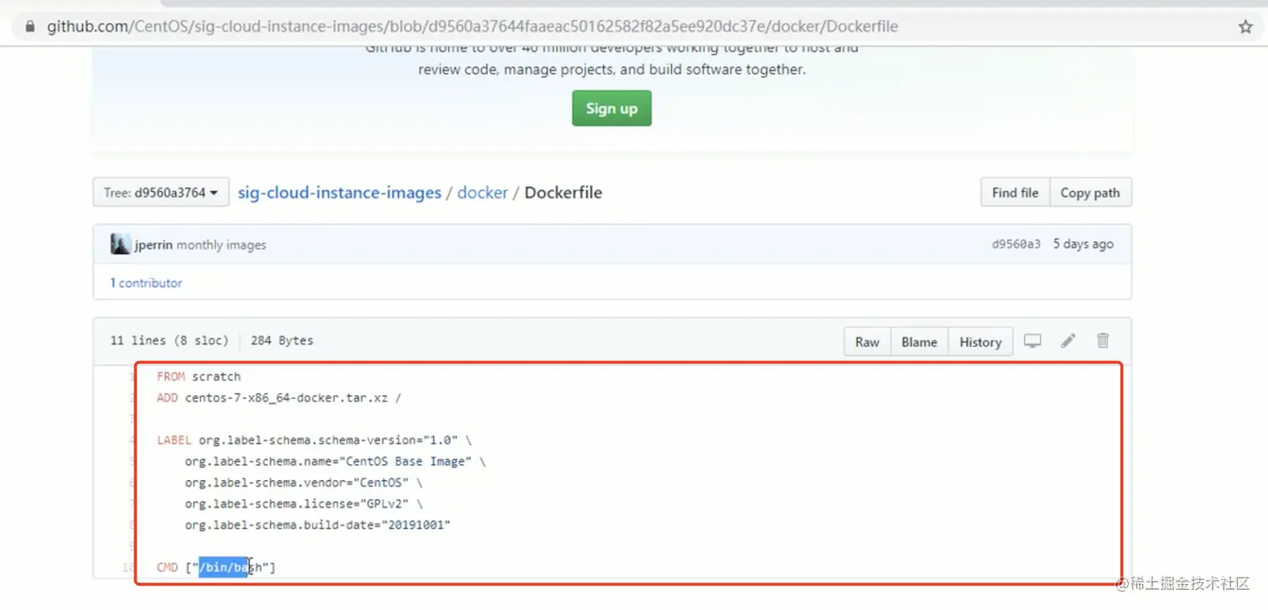Screen dimensions: 1268x610
Task: Click FROM scratch code line
Action: (x=199, y=377)
